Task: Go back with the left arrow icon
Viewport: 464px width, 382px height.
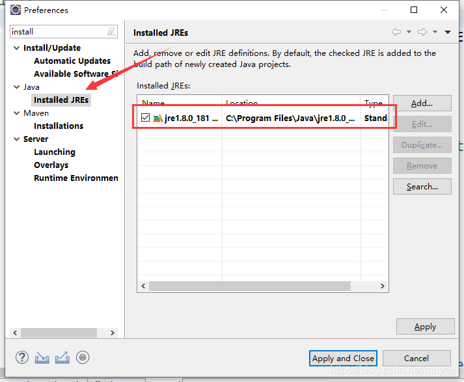Action: (x=396, y=32)
